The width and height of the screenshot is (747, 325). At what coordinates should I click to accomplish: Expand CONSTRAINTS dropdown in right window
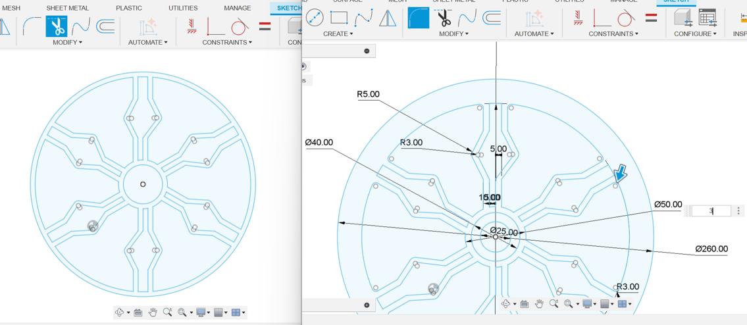coord(613,34)
